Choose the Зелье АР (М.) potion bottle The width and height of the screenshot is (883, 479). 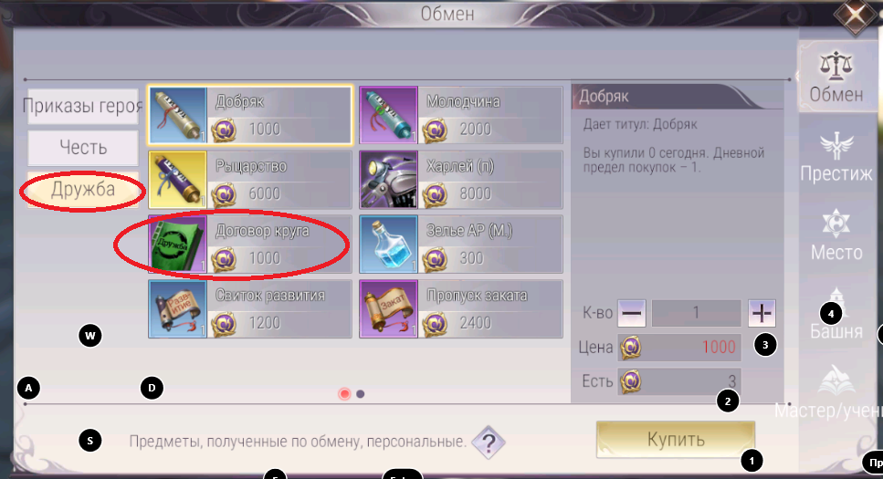(389, 245)
